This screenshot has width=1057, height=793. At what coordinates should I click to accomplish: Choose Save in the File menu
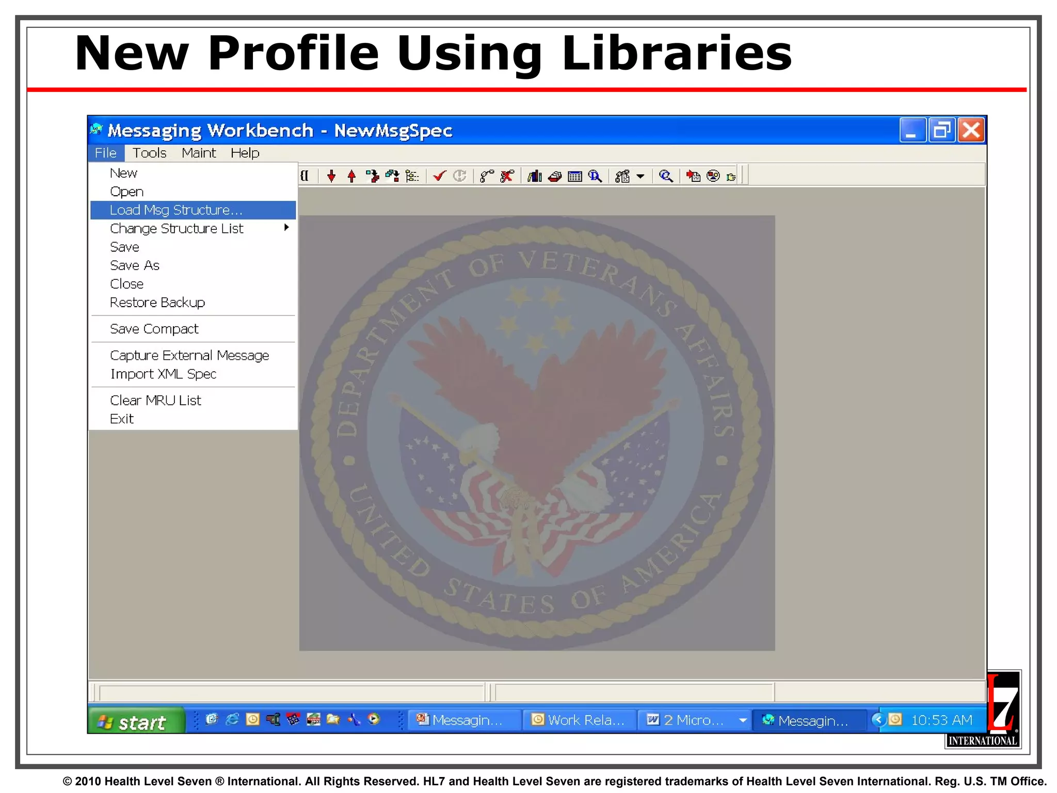point(193,247)
